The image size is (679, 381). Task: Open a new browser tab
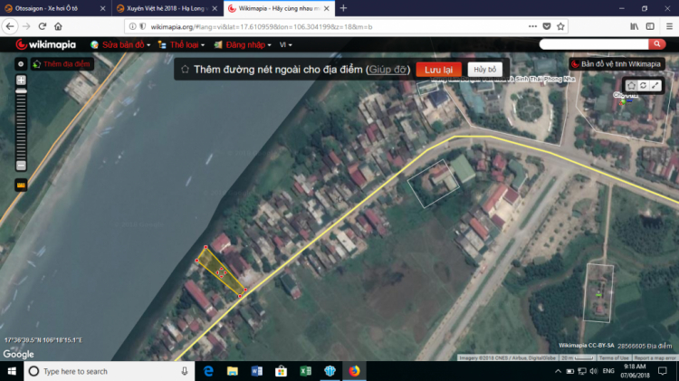point(343,8)
